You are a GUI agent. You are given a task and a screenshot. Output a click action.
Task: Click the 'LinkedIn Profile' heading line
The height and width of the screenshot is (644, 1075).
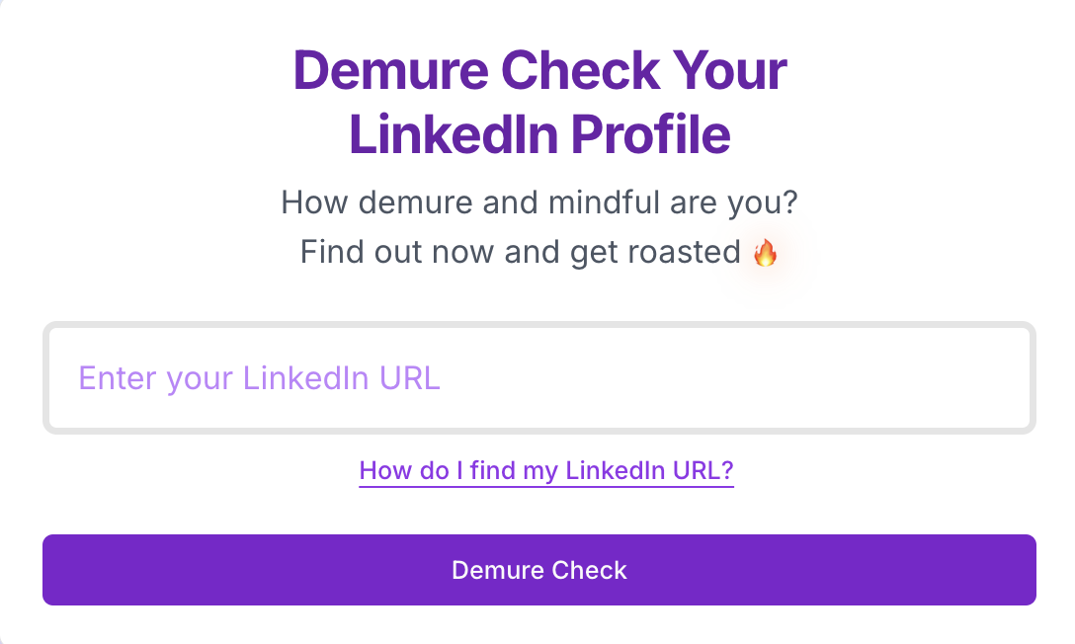[x=539, y=135]
